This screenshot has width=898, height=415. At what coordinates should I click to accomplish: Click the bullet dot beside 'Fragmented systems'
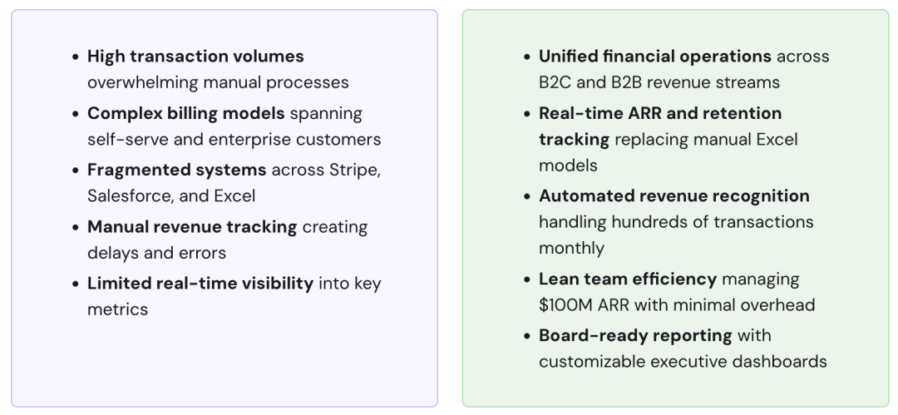coord(76,170)
